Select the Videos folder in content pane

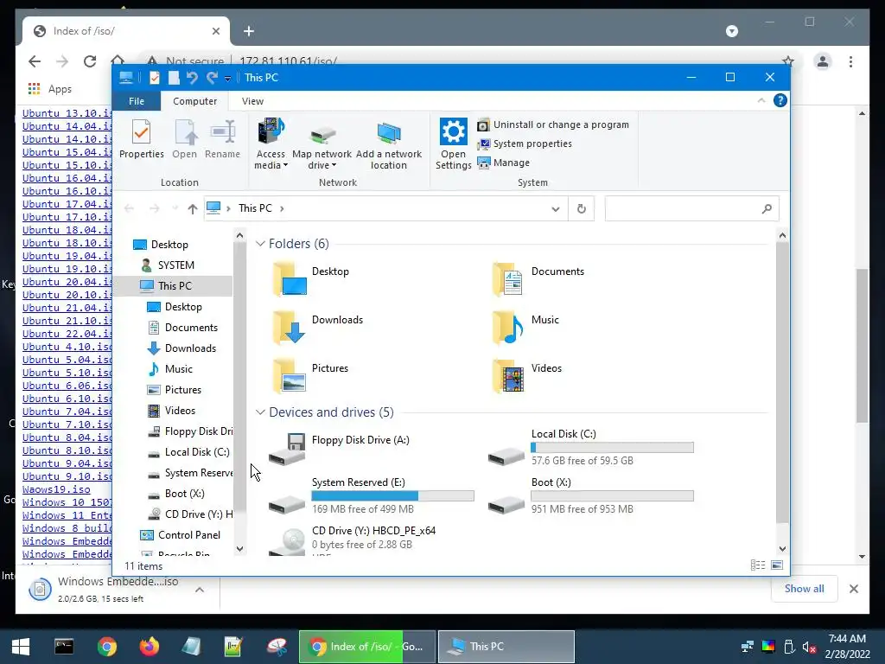click(x=526, y=375)
